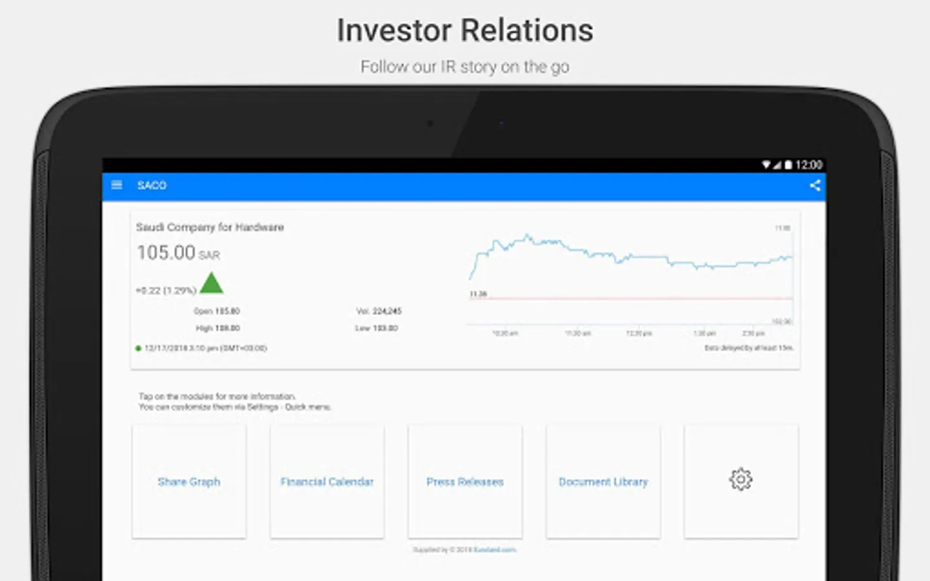Open the Financial Calendar module
This screenshot has height=581, width=930.
(327, 481)
